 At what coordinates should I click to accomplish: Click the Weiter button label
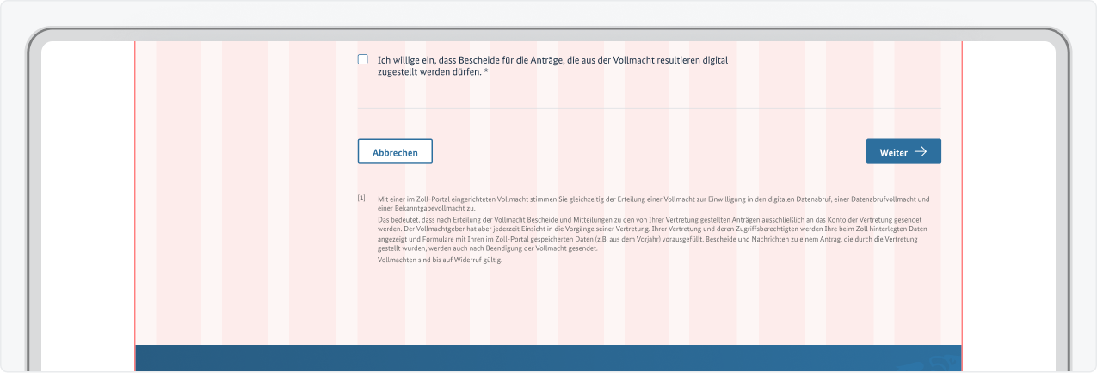coord(893,152)
